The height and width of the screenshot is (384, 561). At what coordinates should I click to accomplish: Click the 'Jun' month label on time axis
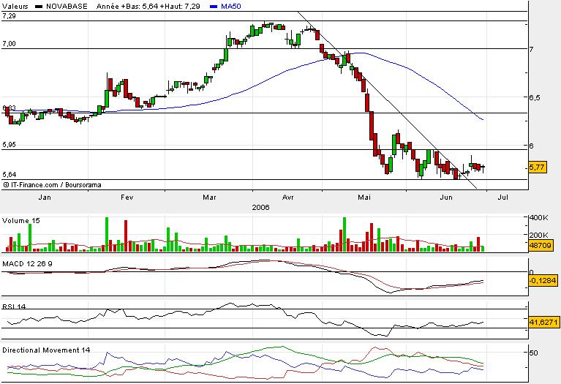[x=446, y=197]
